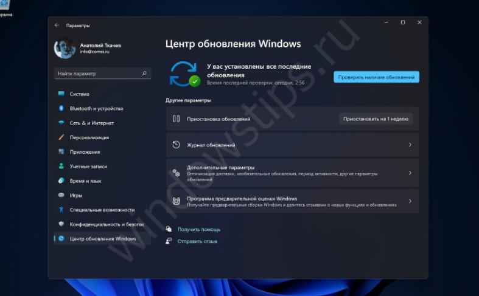Click Проверить наличие обновлений button

pyautogui.click(x=376, y=77)
